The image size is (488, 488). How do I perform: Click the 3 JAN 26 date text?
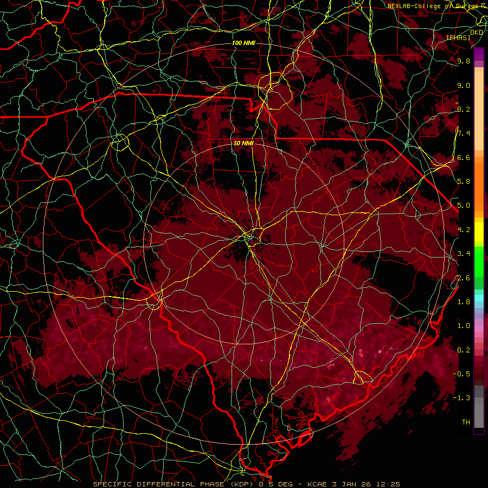click(352, 484)
